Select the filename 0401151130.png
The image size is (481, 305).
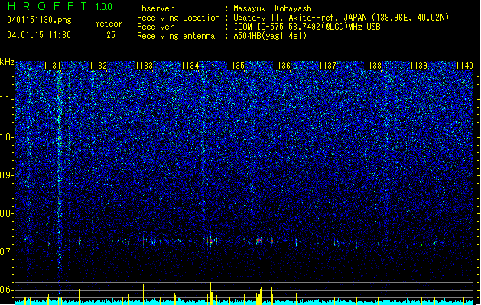[x=39, y=20]
